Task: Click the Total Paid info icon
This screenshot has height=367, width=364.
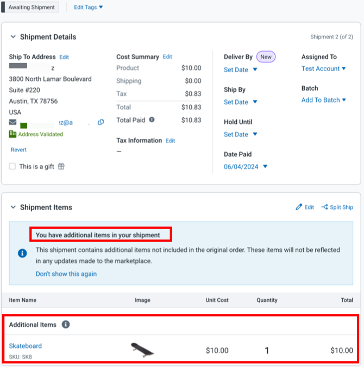Action: tap(152, 119)
